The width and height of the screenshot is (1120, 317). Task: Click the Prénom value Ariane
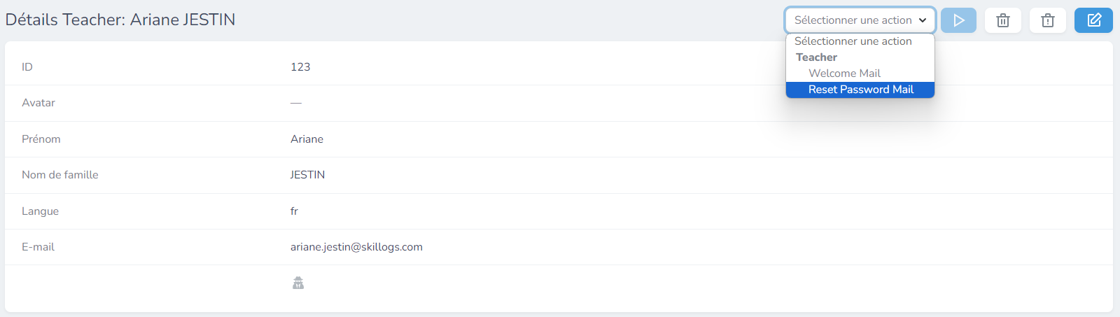click(x=307, y=139)
